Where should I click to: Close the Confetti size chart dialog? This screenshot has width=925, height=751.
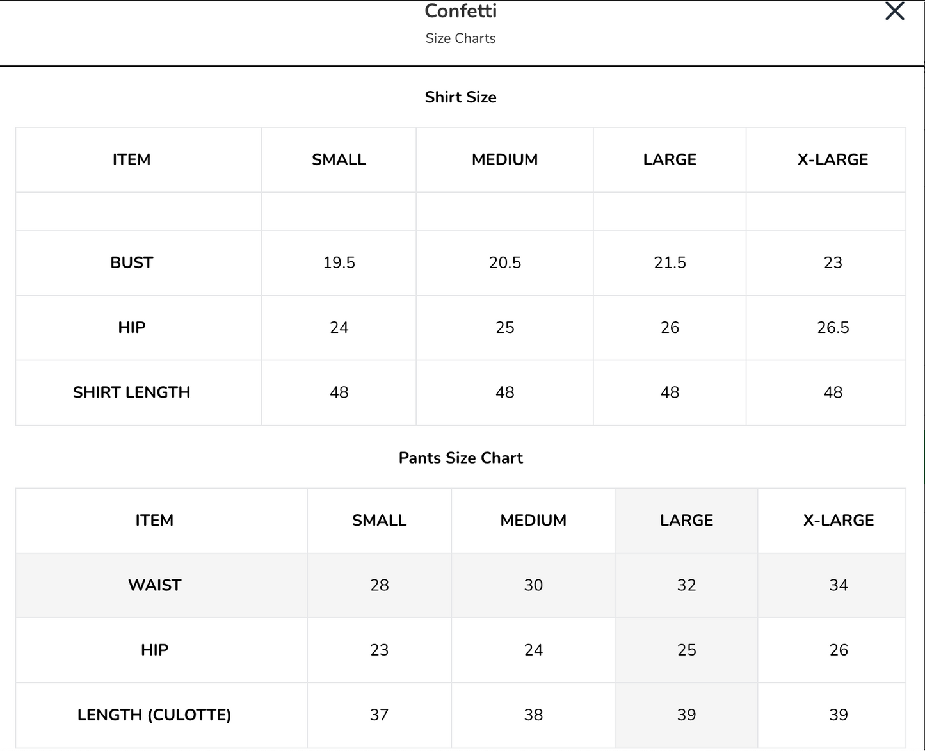click(x=894, y=11)
